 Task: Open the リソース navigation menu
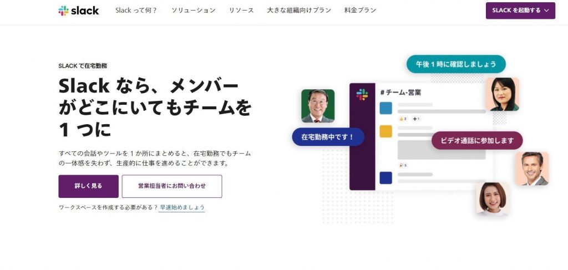(241, 11)
